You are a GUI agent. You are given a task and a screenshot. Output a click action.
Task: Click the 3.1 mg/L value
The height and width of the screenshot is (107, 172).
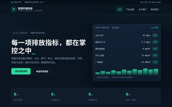(146, 42)
